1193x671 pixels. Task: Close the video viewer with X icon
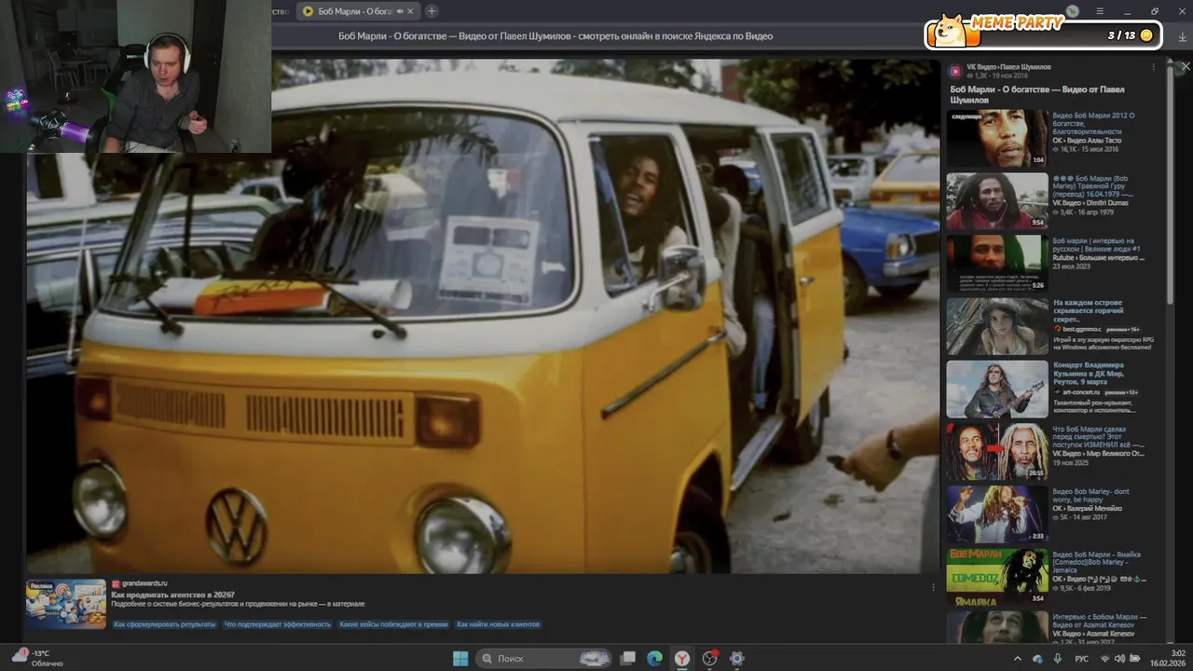coord(1186,67)
